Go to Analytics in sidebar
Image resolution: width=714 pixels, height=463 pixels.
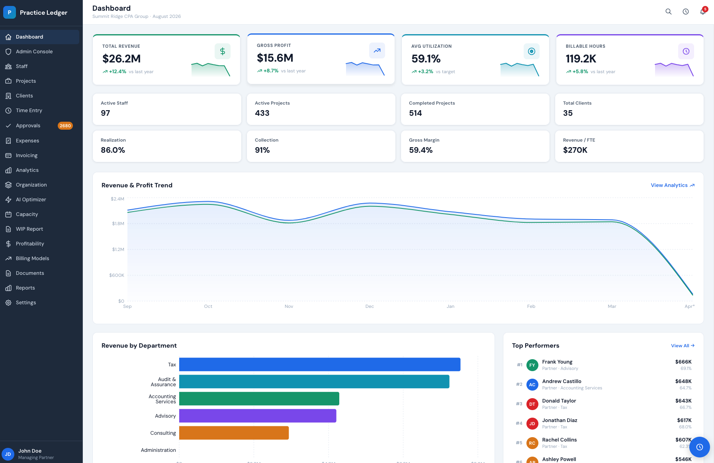[x=40, y=170]
